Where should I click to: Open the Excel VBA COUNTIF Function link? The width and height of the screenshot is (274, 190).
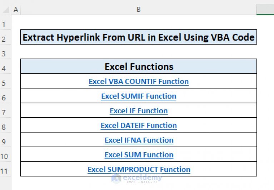coord(139,81)
